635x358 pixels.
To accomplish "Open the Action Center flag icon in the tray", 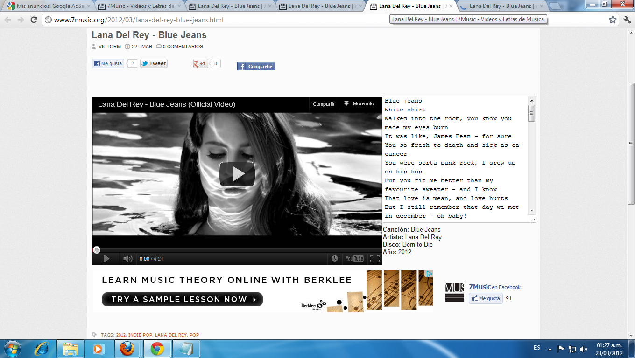I will click(561, 349).
